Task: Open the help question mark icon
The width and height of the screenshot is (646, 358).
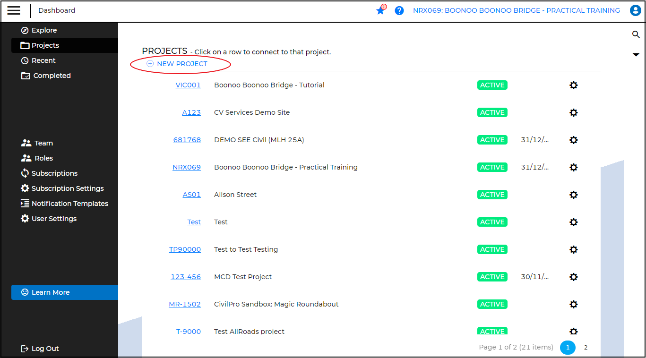Action: coord(399,10)
